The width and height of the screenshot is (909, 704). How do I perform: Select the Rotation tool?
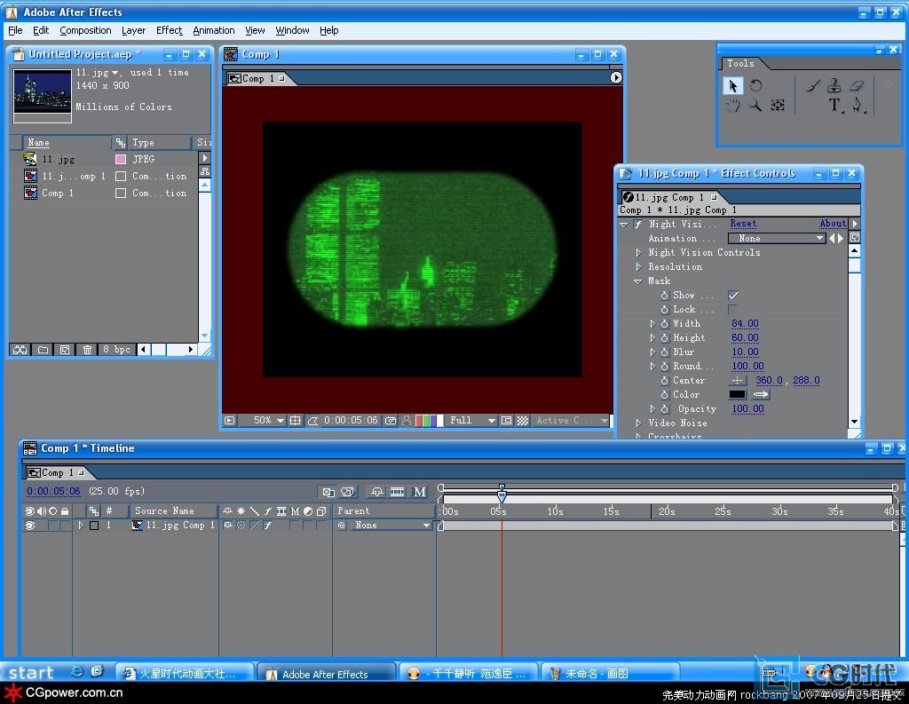point(756,86)
